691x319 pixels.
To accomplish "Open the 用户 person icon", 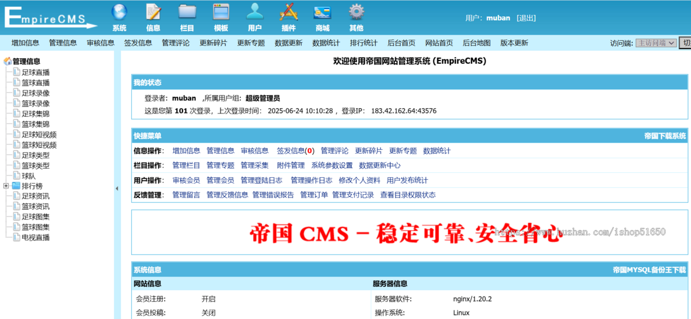I will point(255,12).
